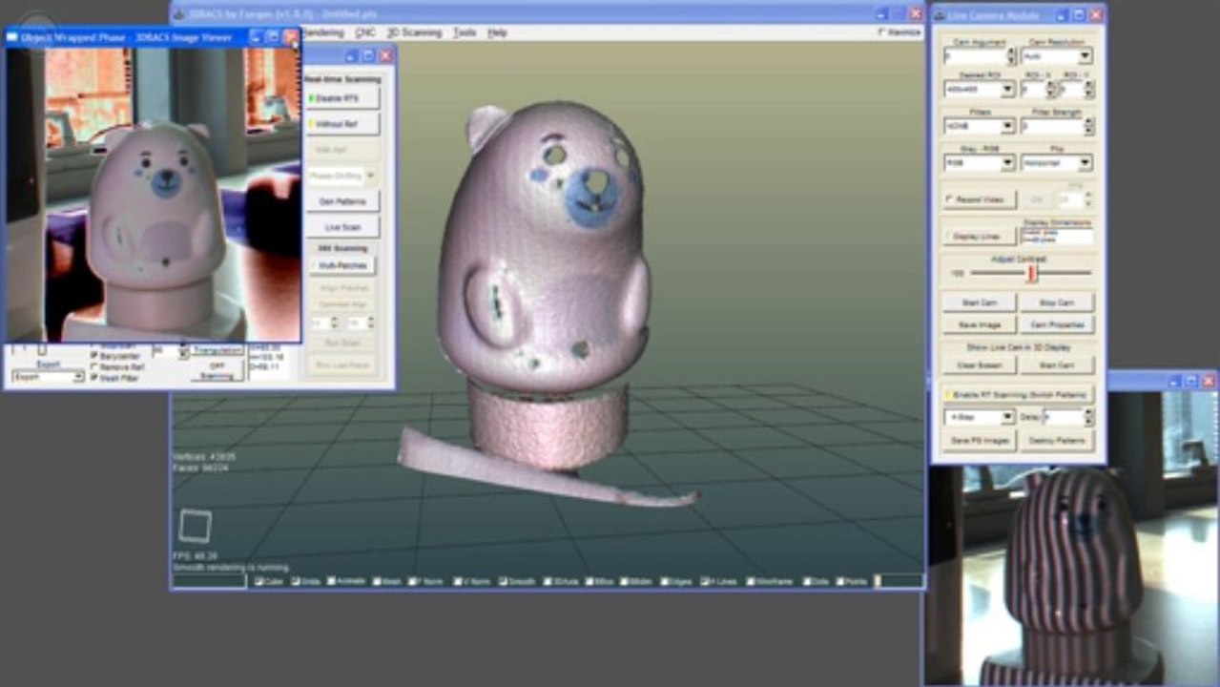This screenshot has width=1220, height=687.
Task: Open the Cam Resolution dropdown
Action: 1056,56
